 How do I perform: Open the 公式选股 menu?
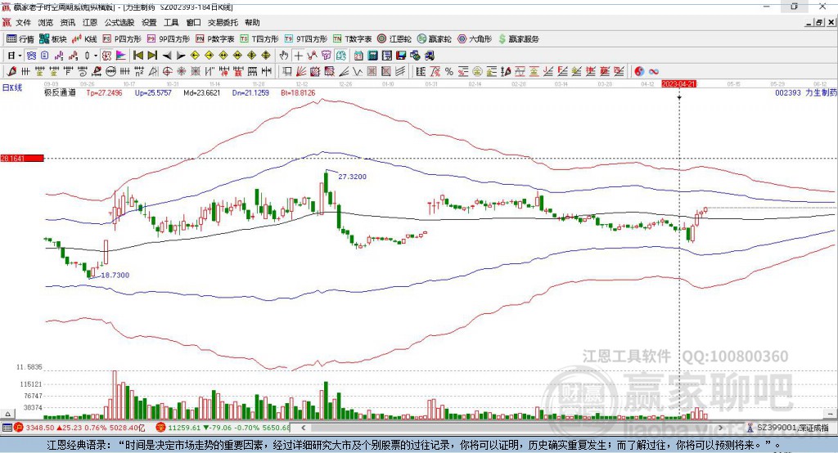click(119, 22)
